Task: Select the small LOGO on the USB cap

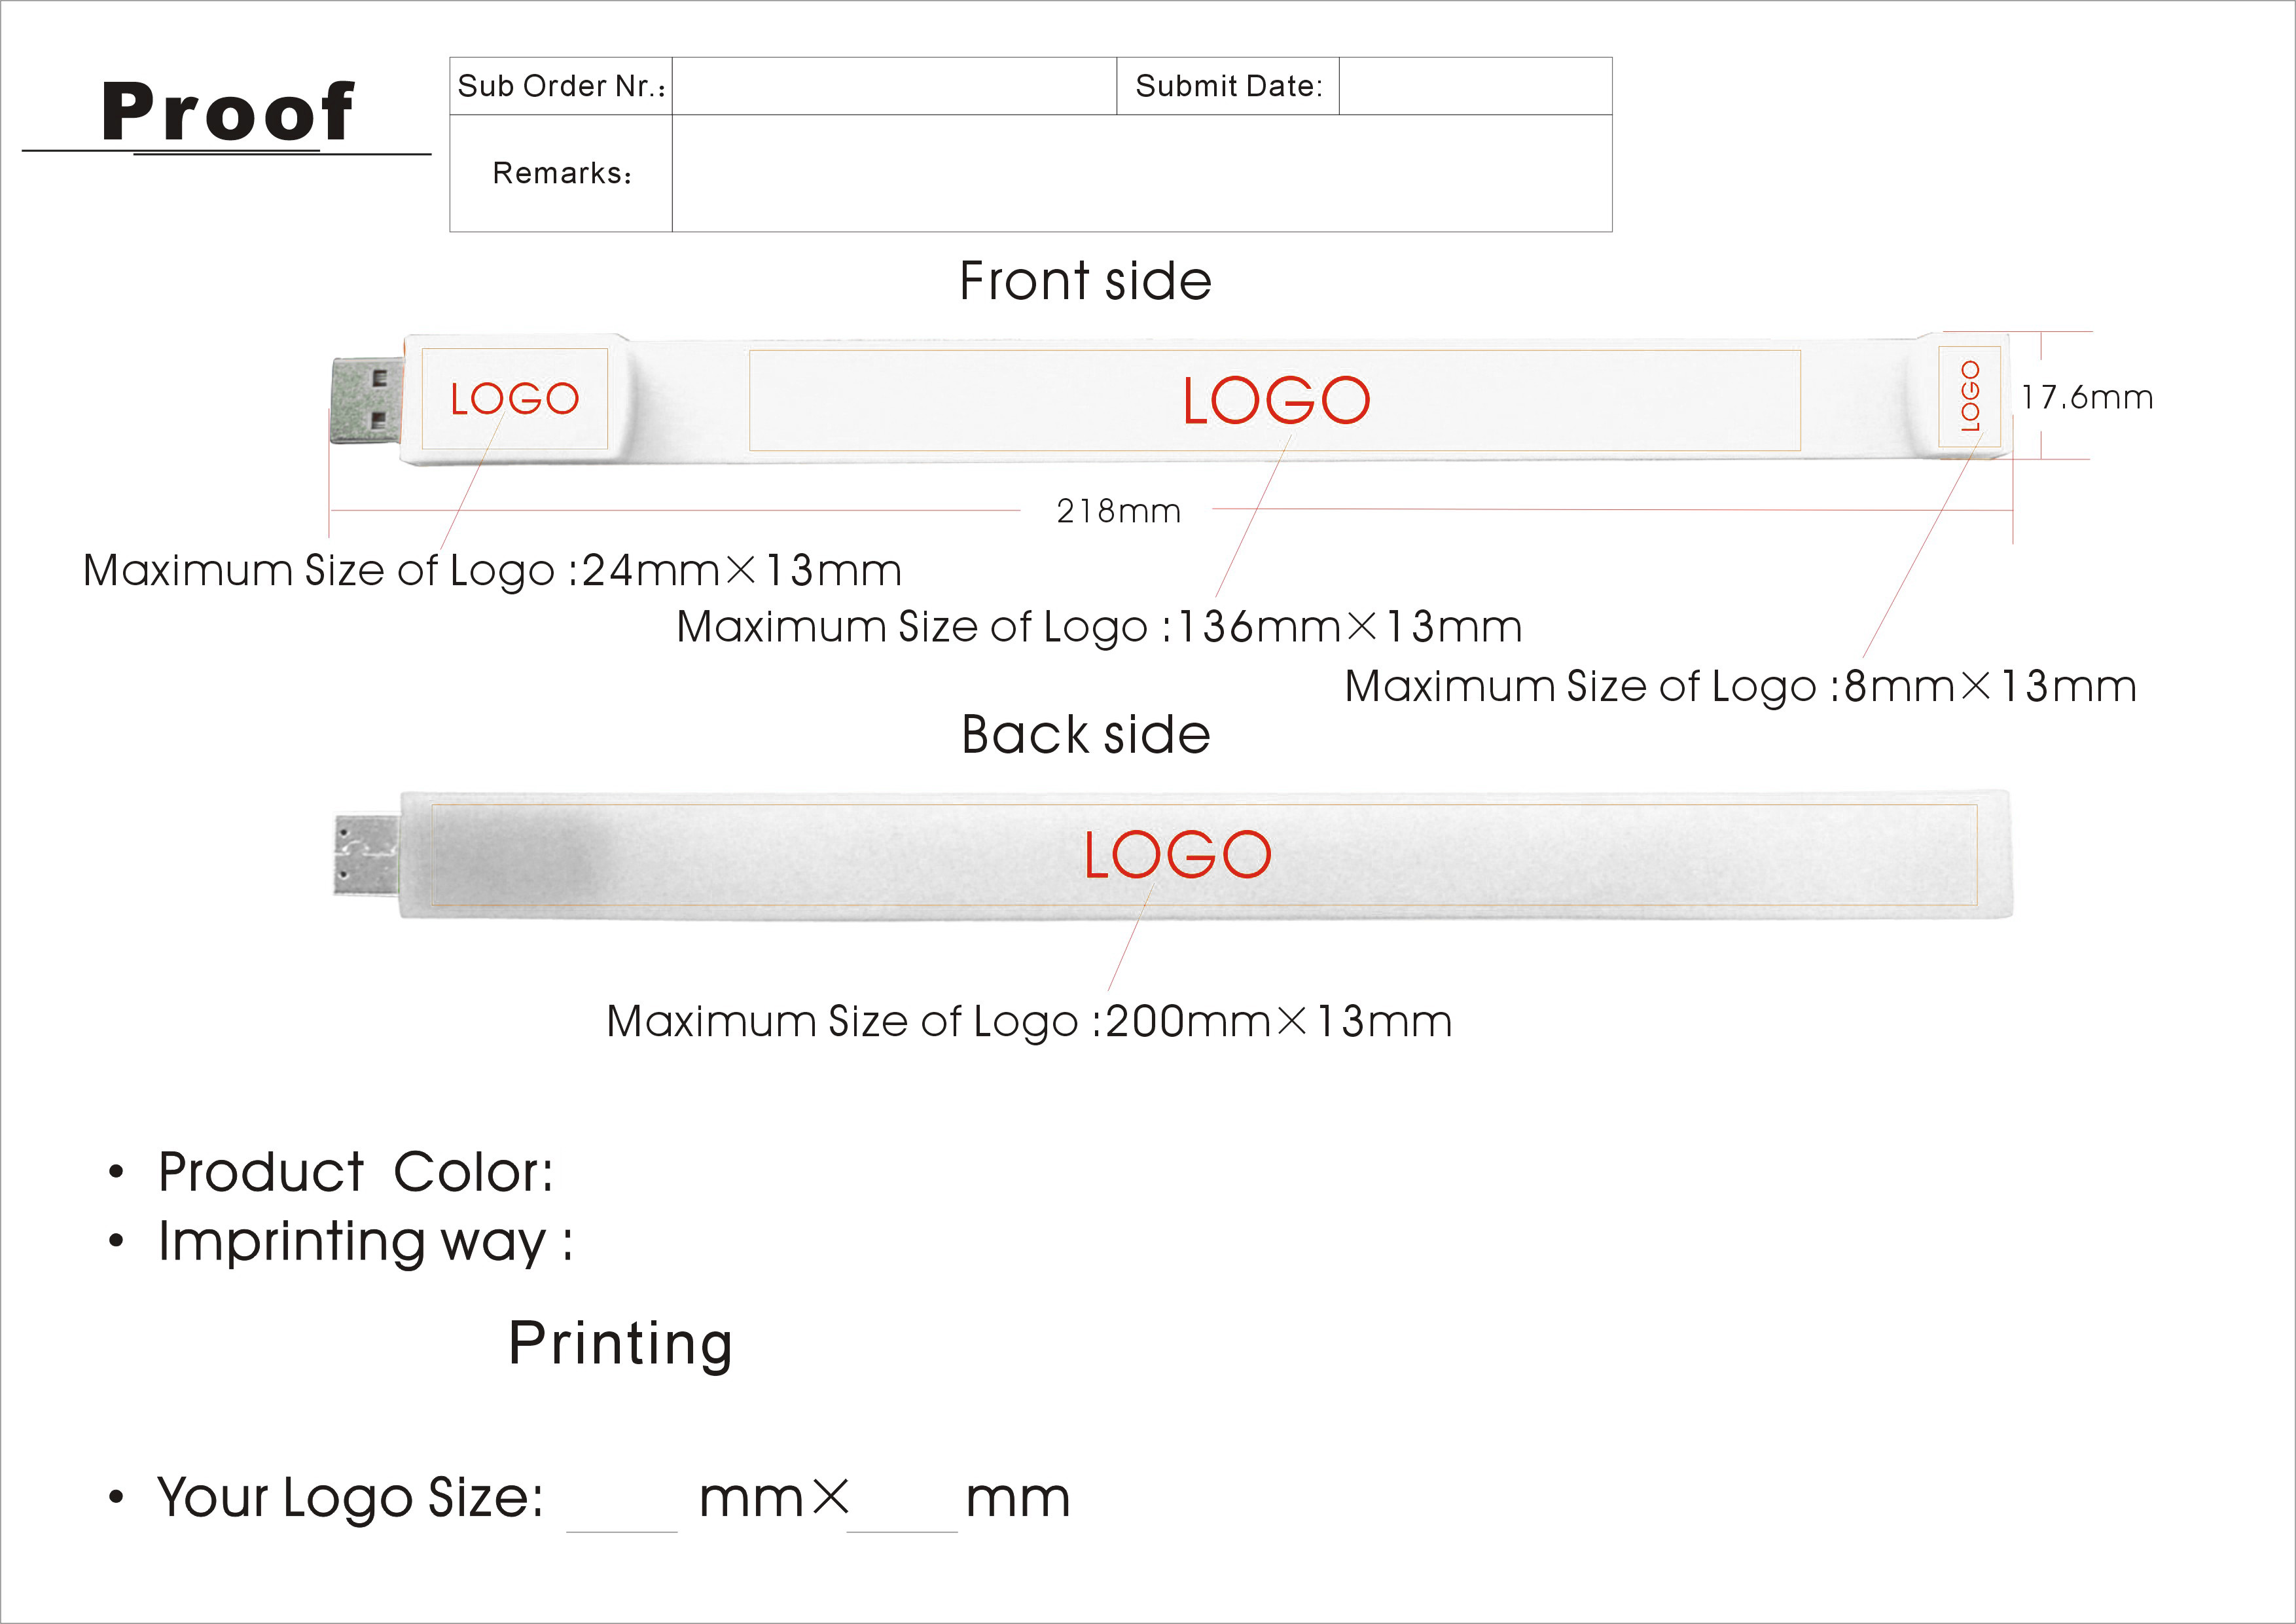Action: pos(514,399)
